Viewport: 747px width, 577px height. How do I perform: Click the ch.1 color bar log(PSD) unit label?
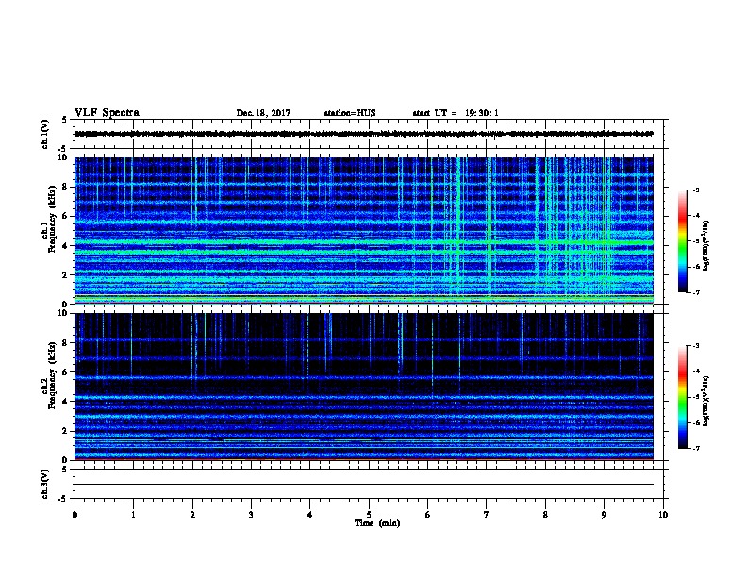[705, 245]
